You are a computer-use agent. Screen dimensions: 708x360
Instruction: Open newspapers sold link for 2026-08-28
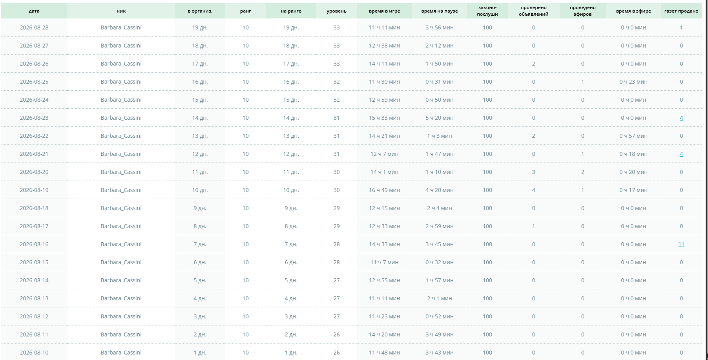pyautogui.click(x=681, y=27)
